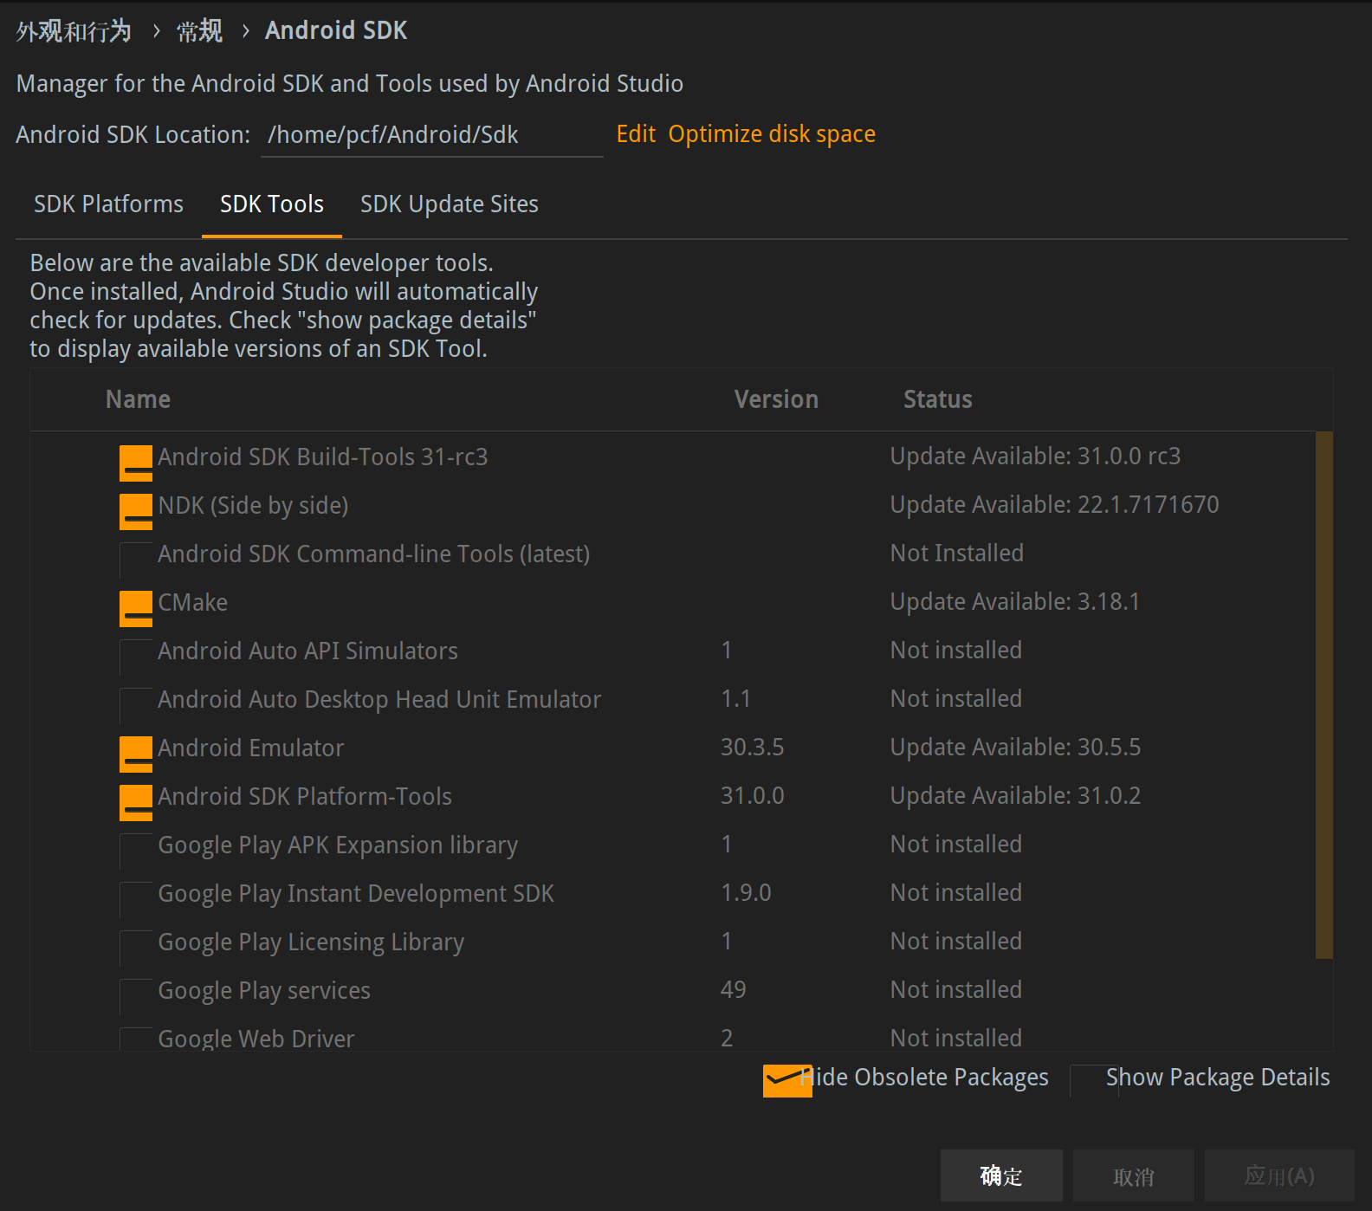Screen dimensions: 1372x1211
Task: Click the Version column header
Action: click(776, 399)
